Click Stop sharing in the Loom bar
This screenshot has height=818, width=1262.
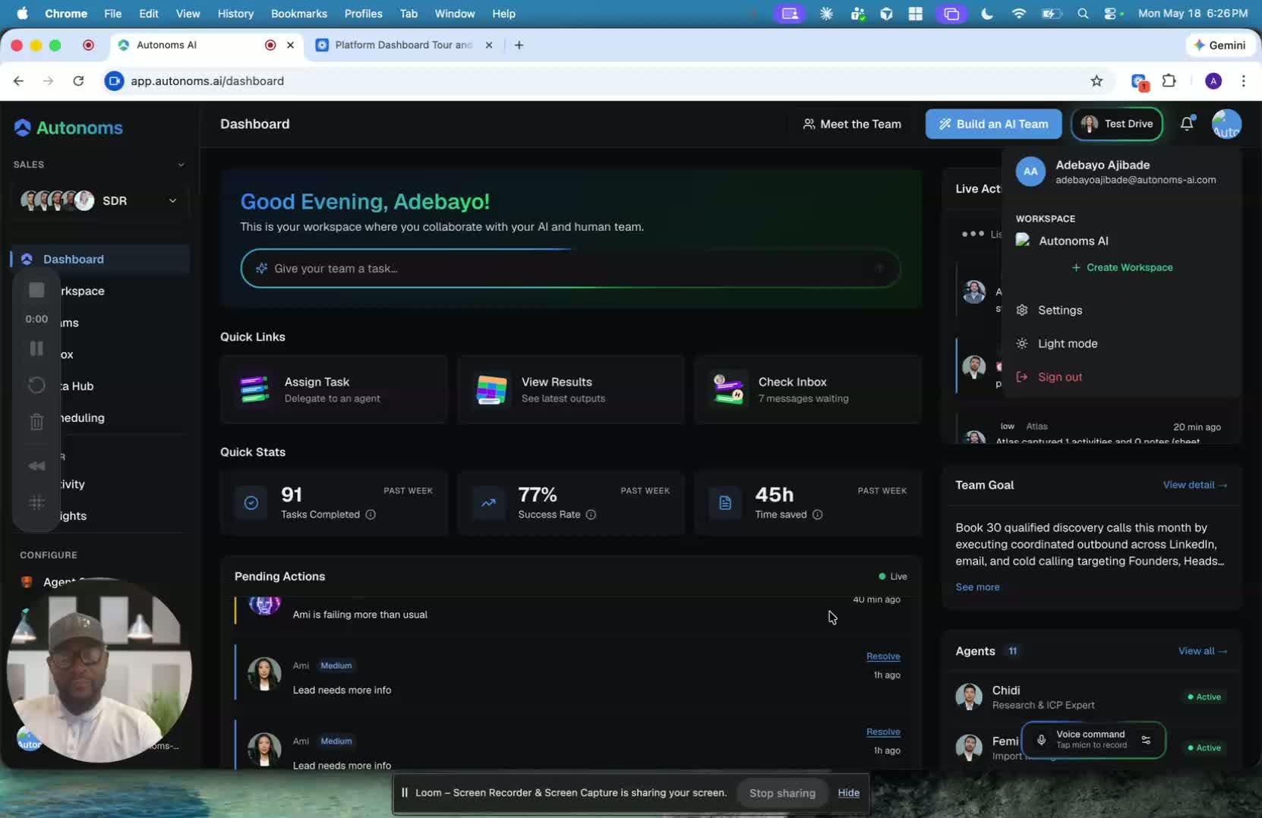click(x=782, y=793)
